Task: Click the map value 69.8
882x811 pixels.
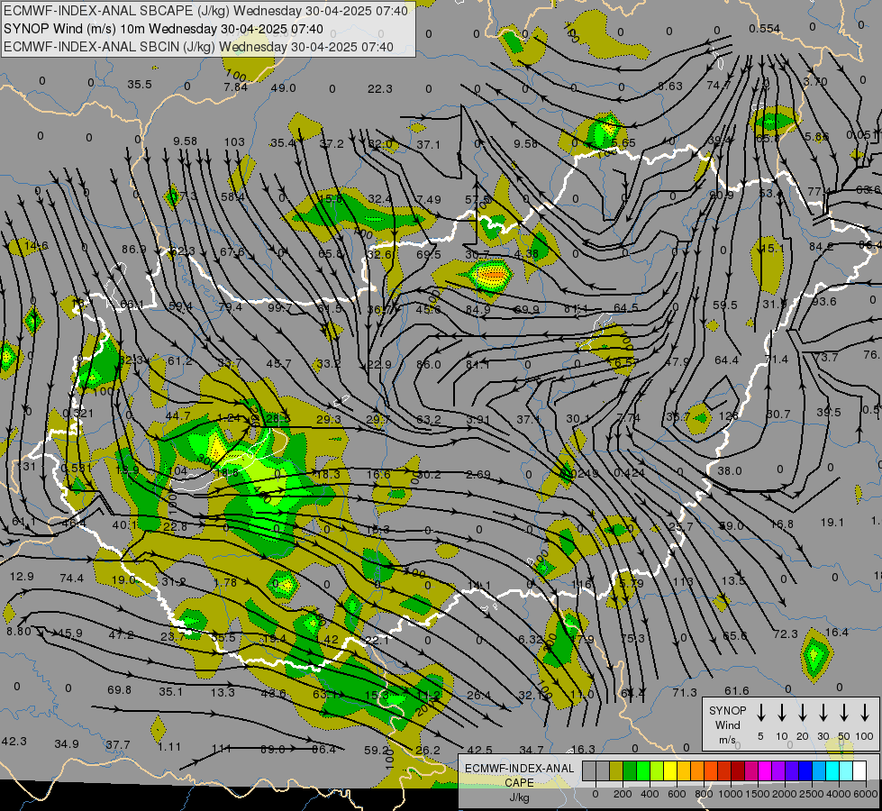Action: click(119, 689)
